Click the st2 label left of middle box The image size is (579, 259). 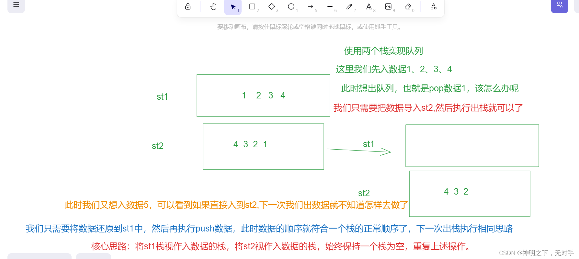point(158,146)
